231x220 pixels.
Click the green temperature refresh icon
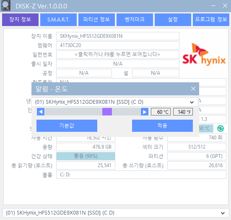(x=221, y=128)
